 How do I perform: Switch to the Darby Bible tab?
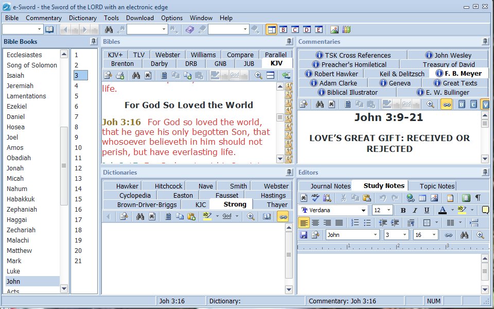[159, 64]
